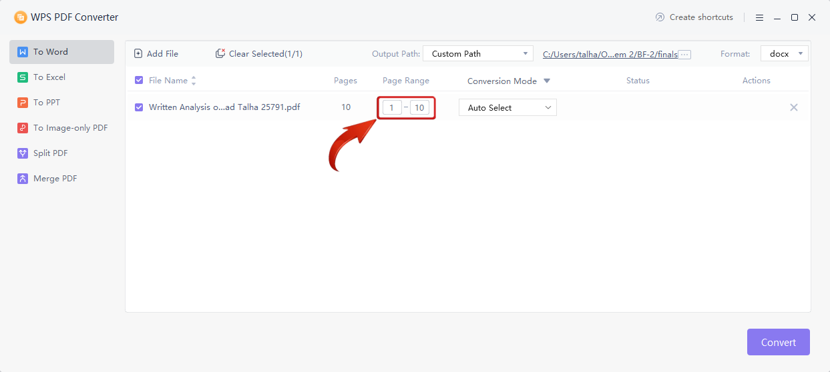
Task: Open Merge PDF tool icon
Action: point(22,179)
